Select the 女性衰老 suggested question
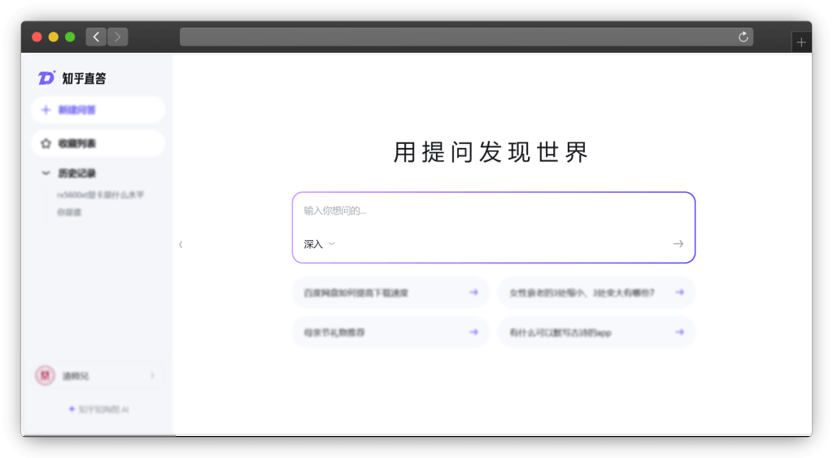This screenshot has width=833, height=458. [596, 292]
